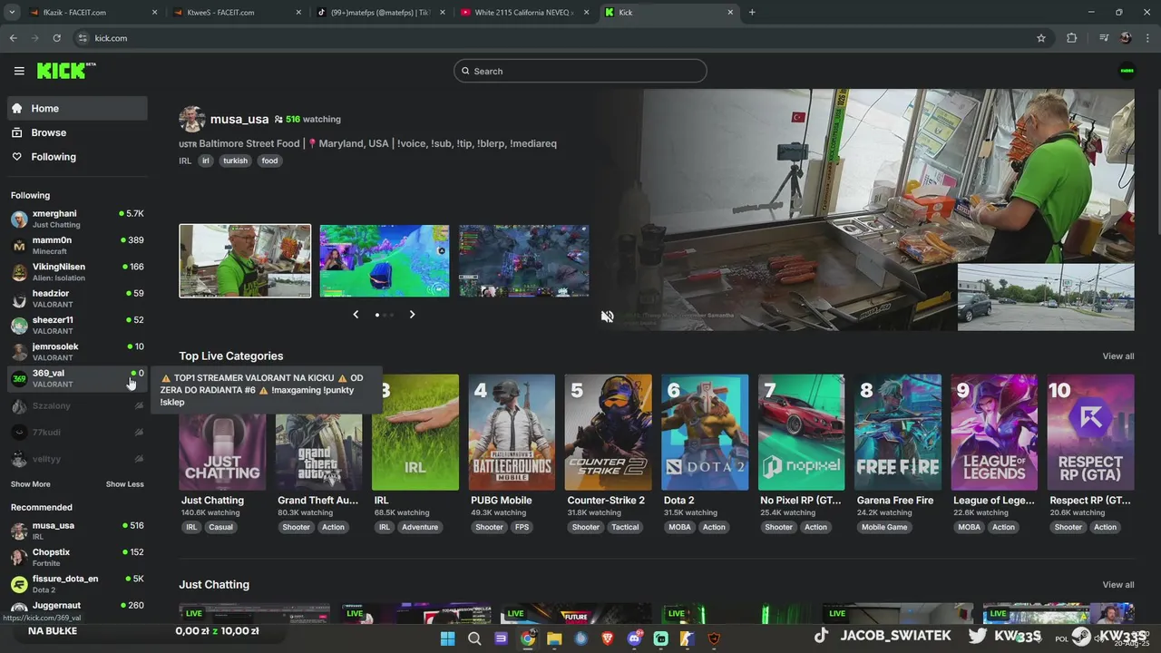Open the user avatar in Kick header
Image resolution: width=1161 pixels, height=653 pixels.
point(1127,71)
